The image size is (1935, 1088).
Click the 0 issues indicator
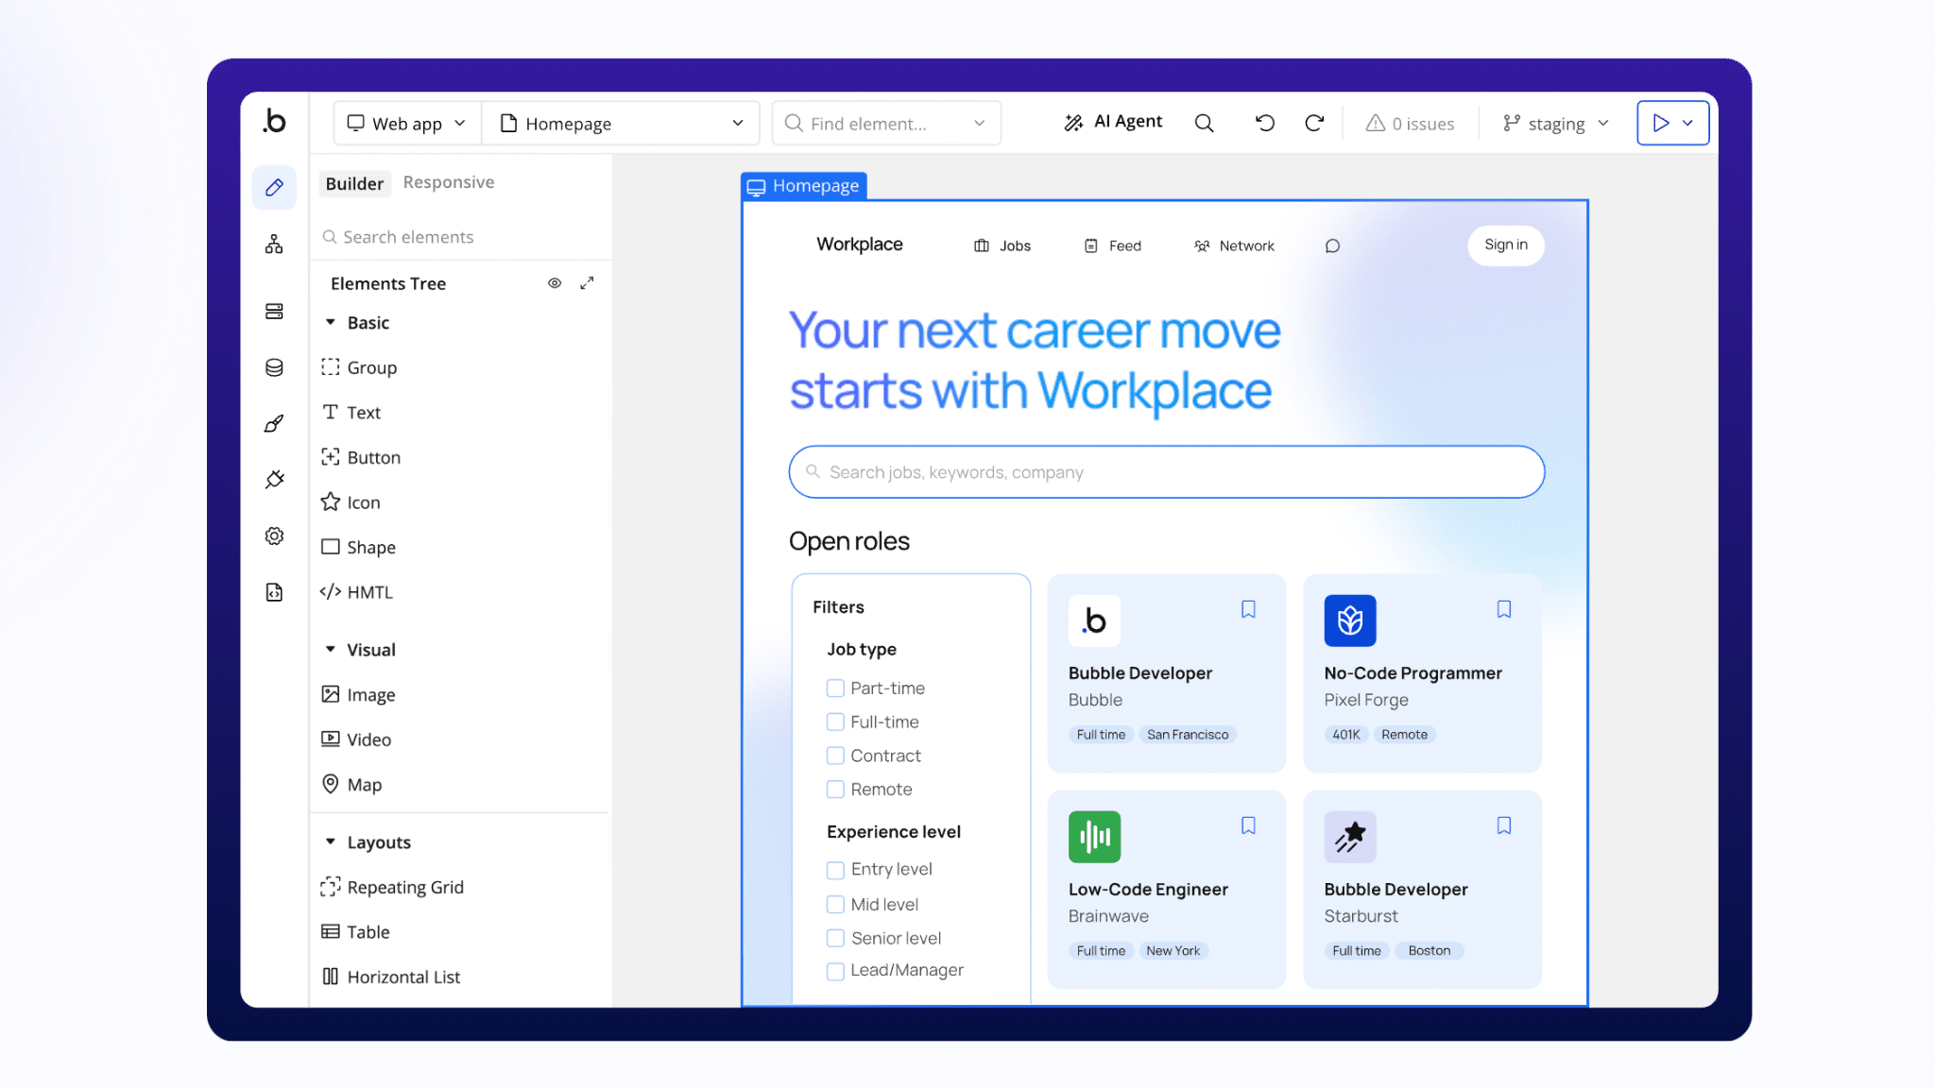point(1410,123)
